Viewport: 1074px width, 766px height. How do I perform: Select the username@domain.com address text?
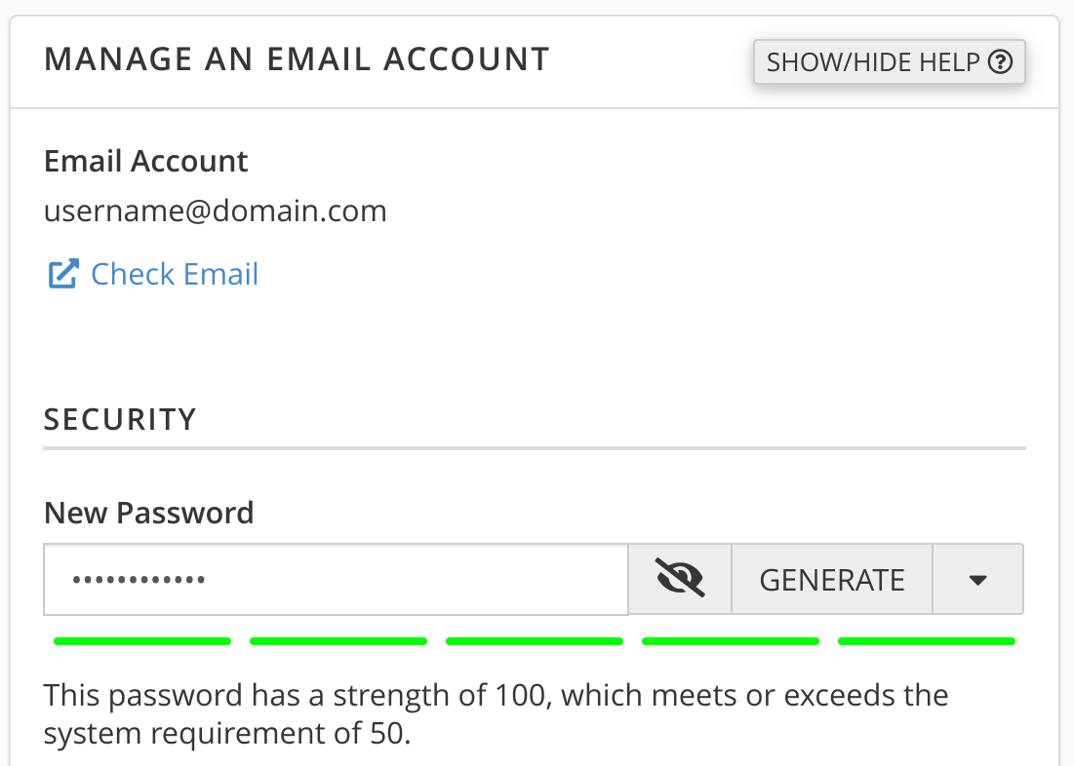click(216, 211)
